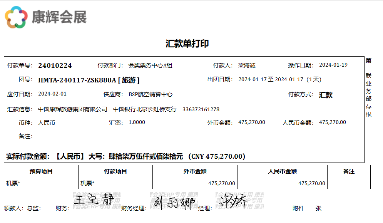383x223 pixels.
Task: Click the uppercase amount 肆拾柒万伍仟贰佰柒拾元
Action: (x=146, y=156)
